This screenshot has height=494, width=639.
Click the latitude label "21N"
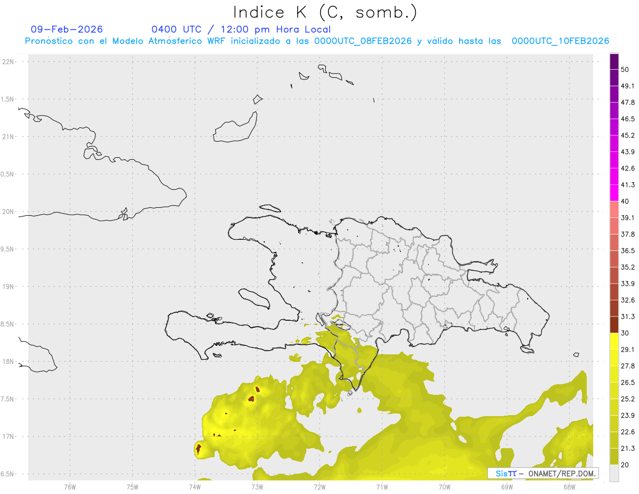pyautogui.click(x=8, y=137)
